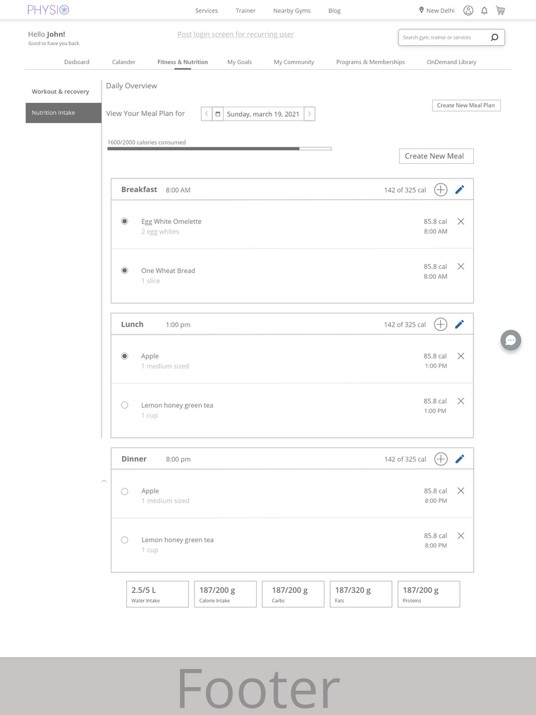Click the search magnifier icon
This screenshot has height=715, width=536.
point(494,37)
